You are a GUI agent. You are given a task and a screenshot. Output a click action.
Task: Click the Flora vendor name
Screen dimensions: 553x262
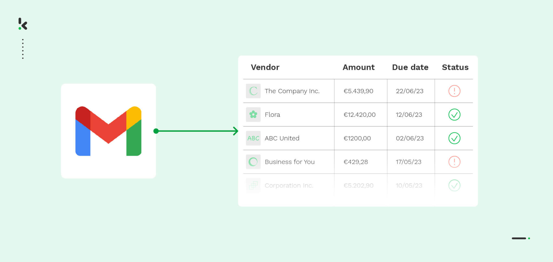point(272,114)
